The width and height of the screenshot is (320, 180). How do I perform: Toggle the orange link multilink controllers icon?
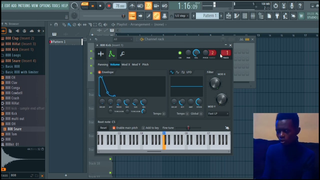click(x=156, y=16)
